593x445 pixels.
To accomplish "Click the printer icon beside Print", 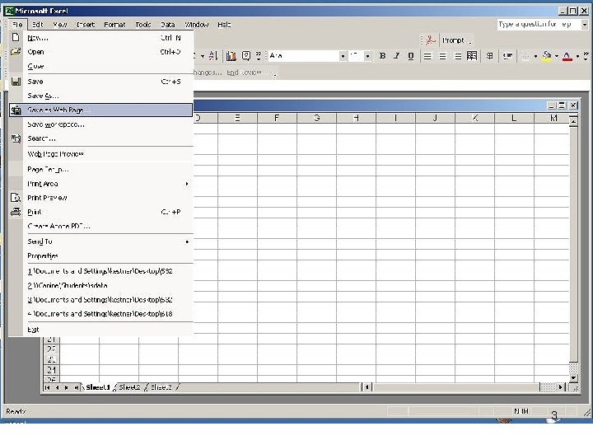I will pyautogui.click(x=16, y=212).
